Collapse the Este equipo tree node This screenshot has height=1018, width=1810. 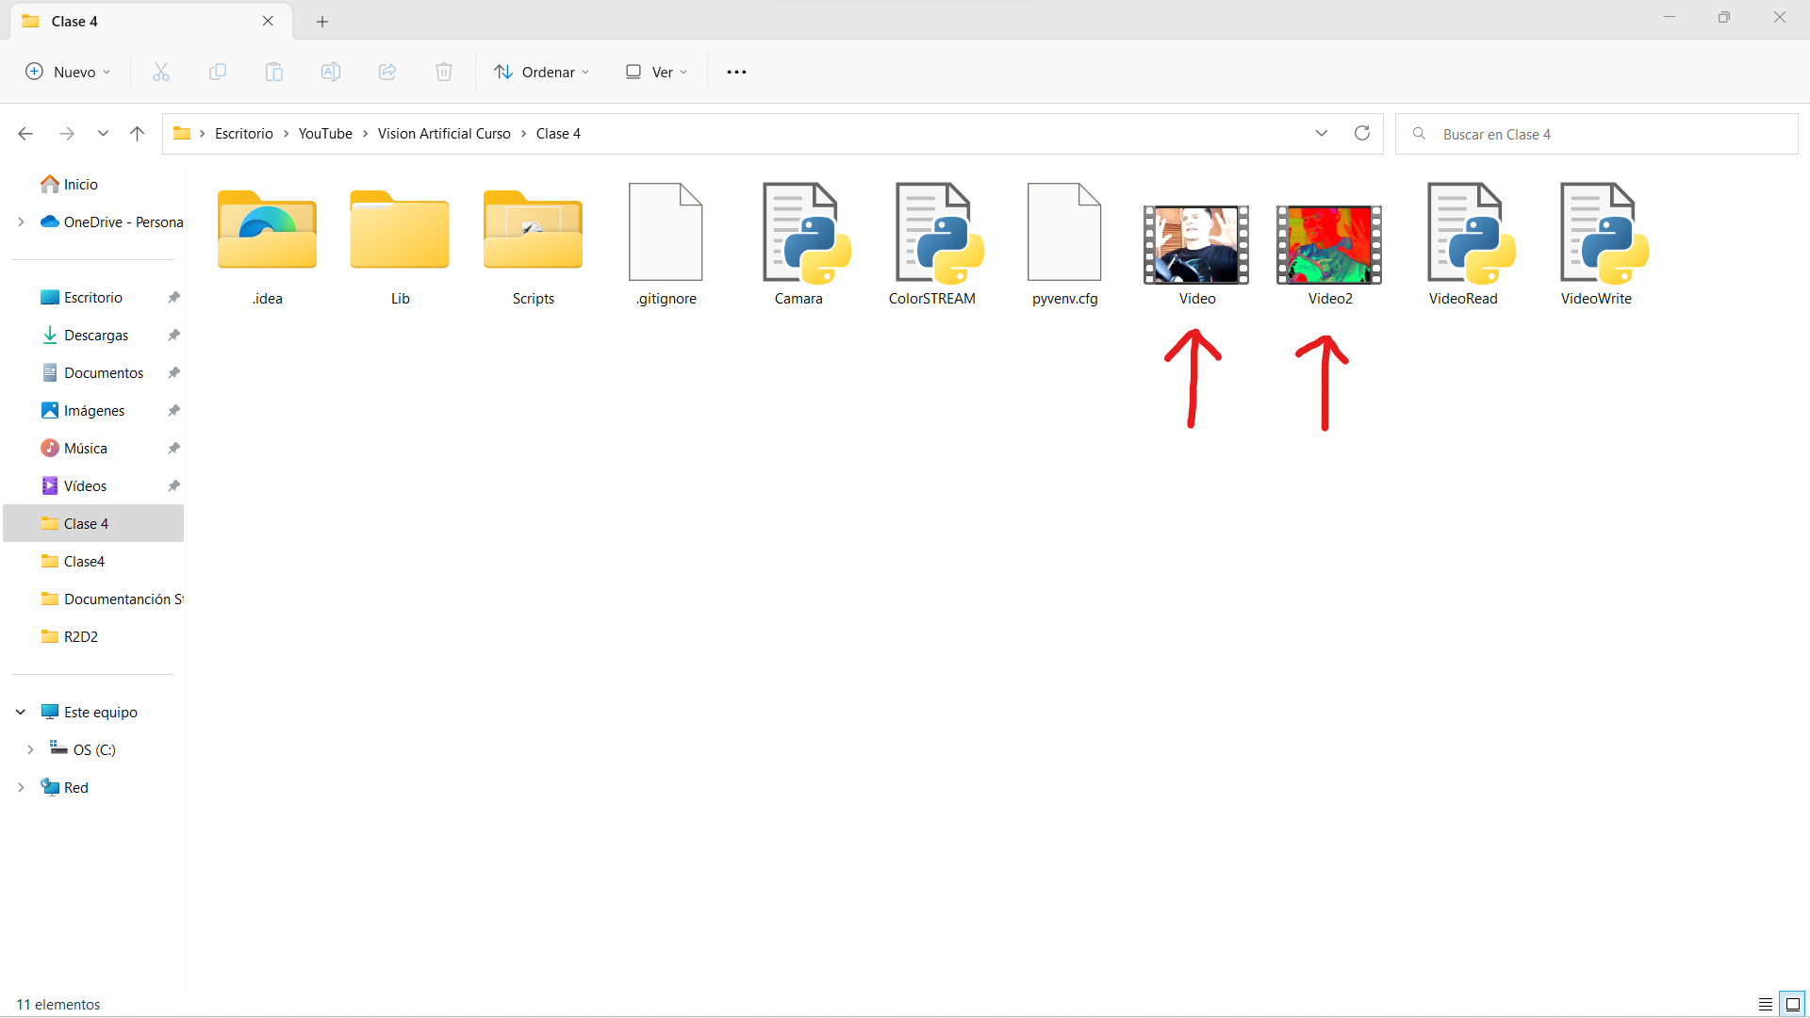click(x=21, y=712)
